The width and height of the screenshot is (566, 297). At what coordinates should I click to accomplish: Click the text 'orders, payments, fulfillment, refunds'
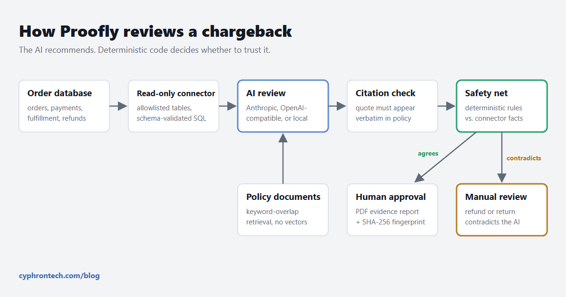pyautogui.click(x=57, y=113)
